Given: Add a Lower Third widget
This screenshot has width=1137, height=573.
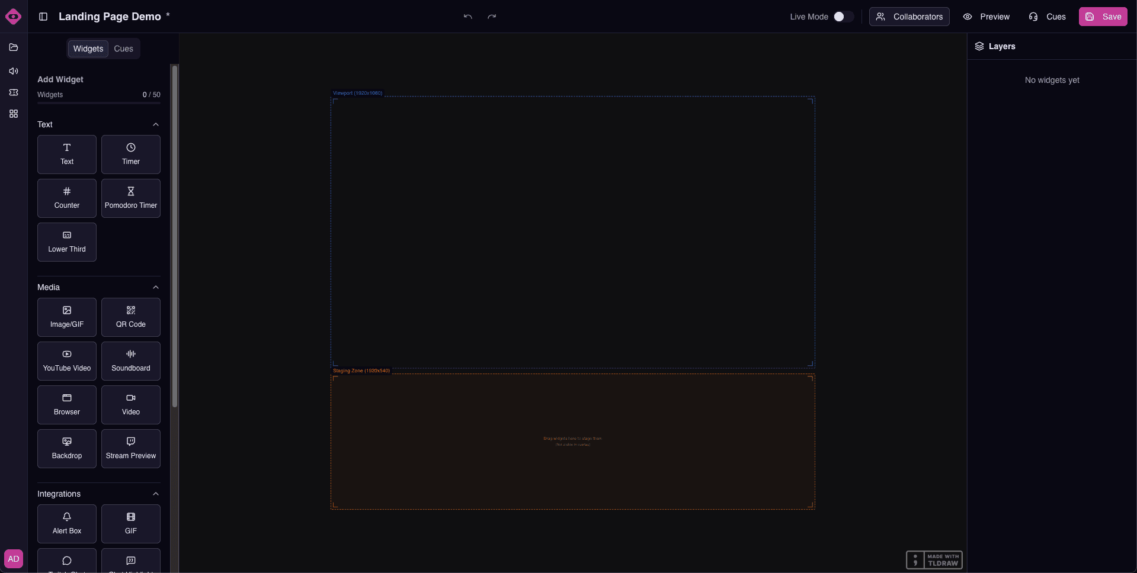Looking at the screenshot, I should (66, 242).
